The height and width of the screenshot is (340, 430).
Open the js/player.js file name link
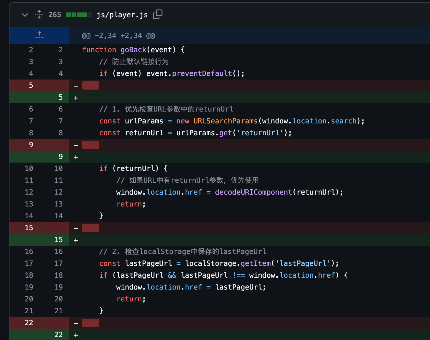pyautogui.click(x=122, y=15)
